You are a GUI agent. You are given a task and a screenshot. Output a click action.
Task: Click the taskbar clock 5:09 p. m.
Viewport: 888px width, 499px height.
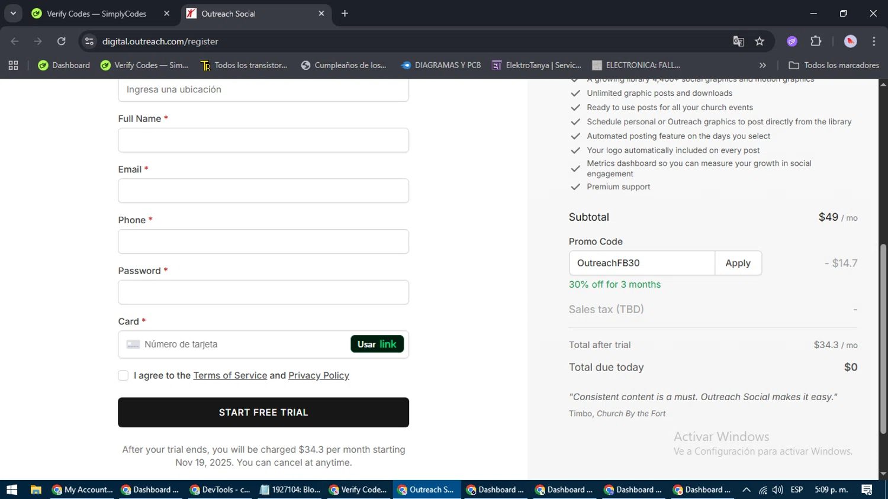click(831, 490)
